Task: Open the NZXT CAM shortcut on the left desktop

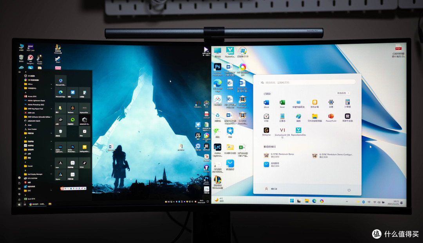Action: point(31,48)
